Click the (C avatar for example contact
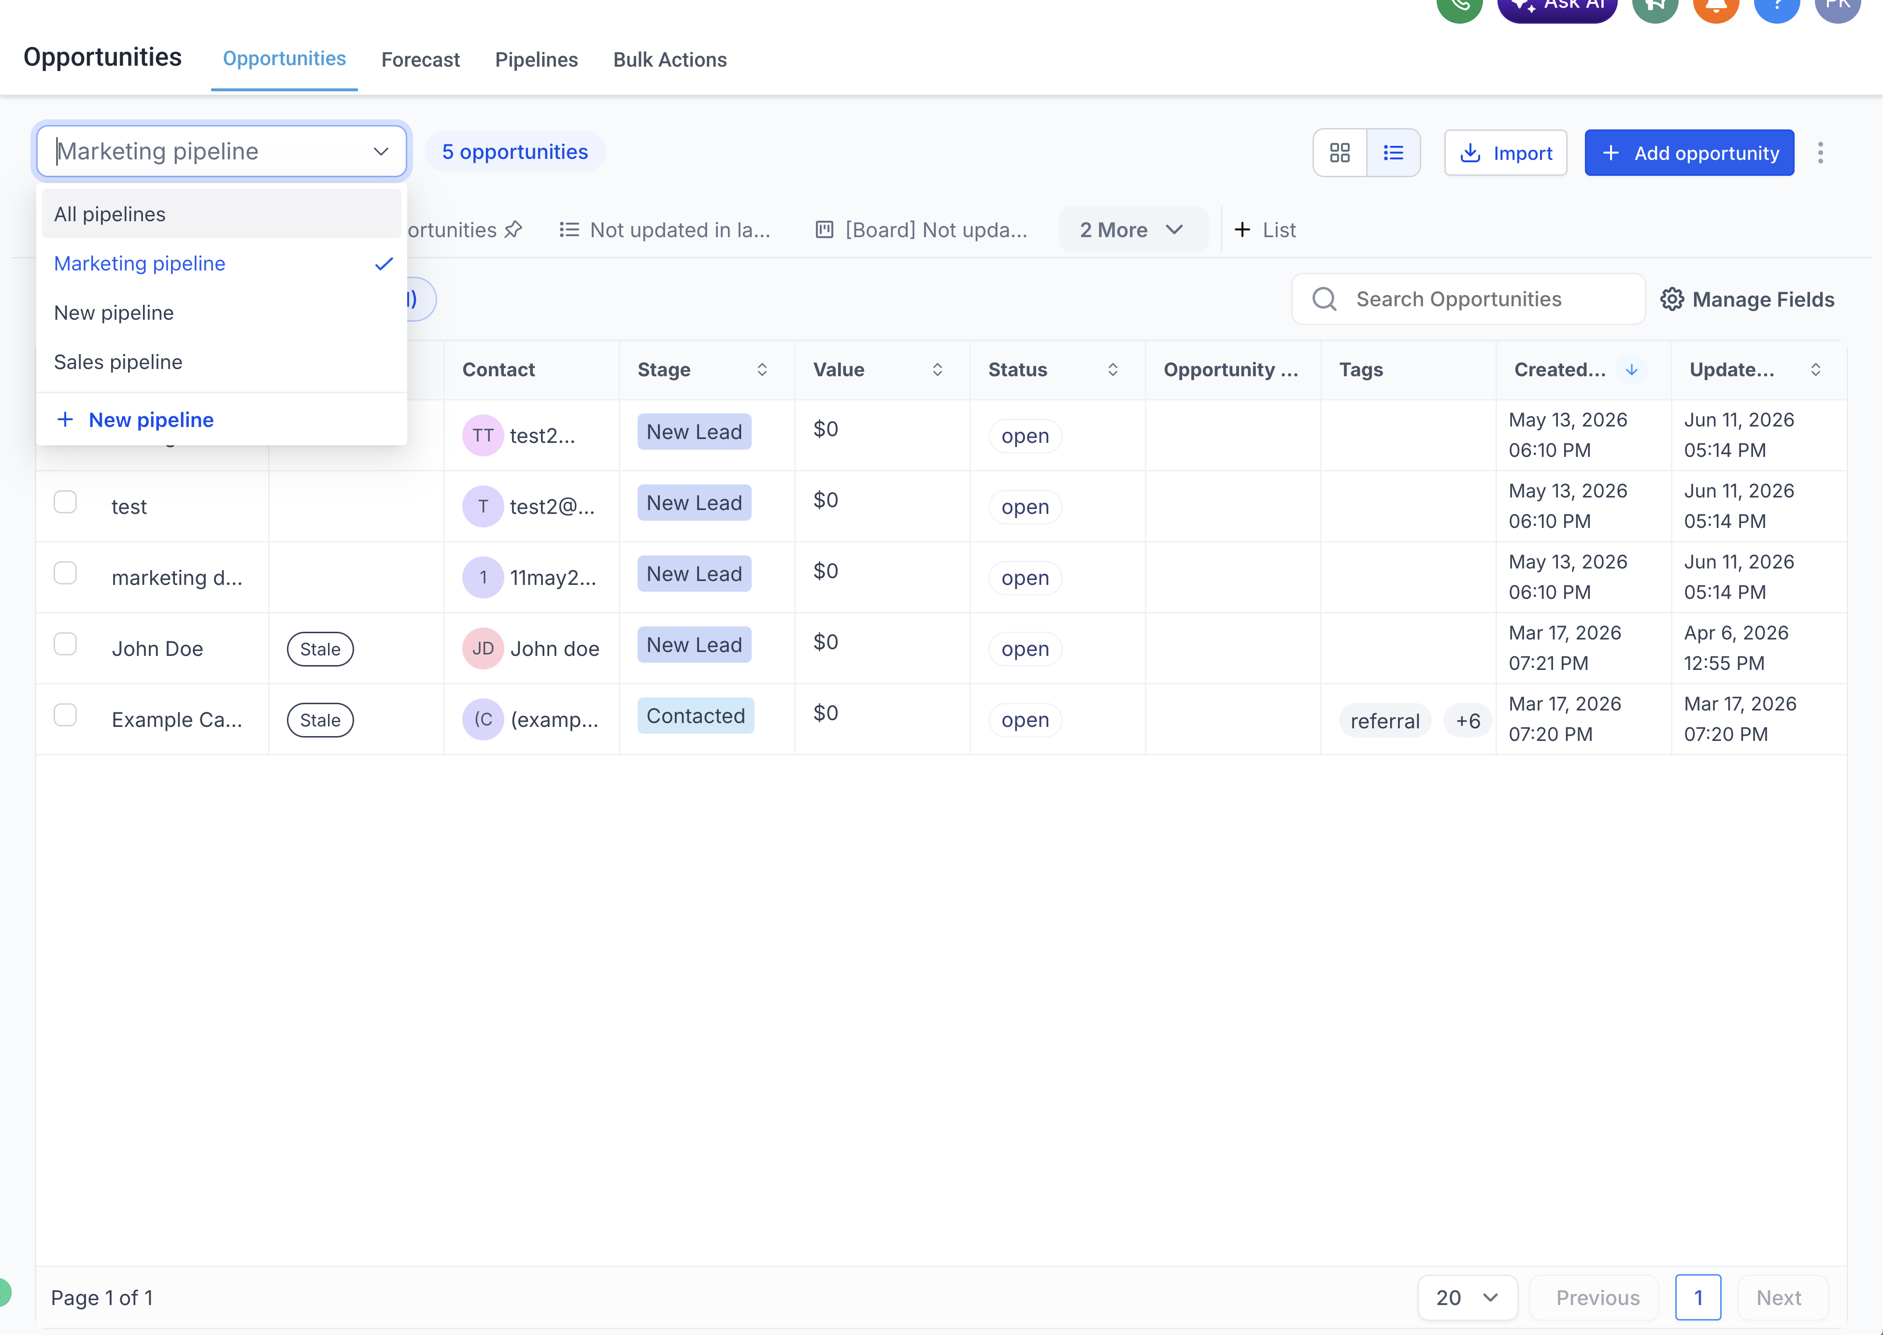Screen dimensions: 1883x1335 pos(483,719)
